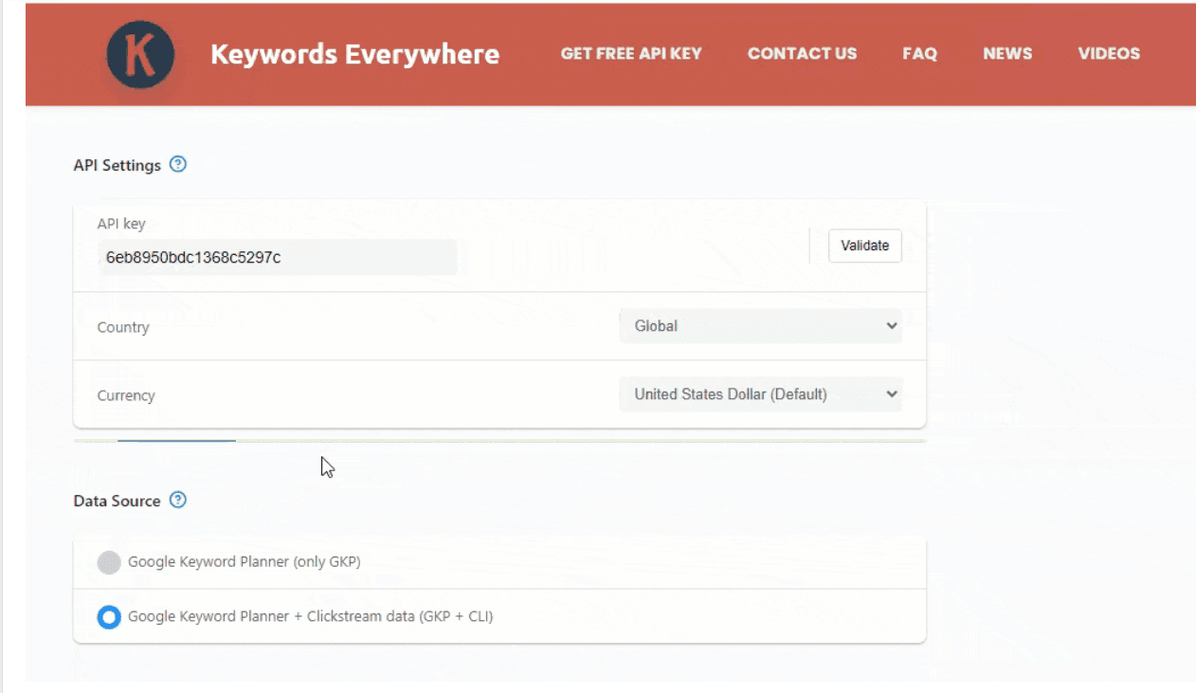This screenshot has height=693, width=1196.
Task: Click the Keywords Everywhere K logo
Action: pos(138,54)
